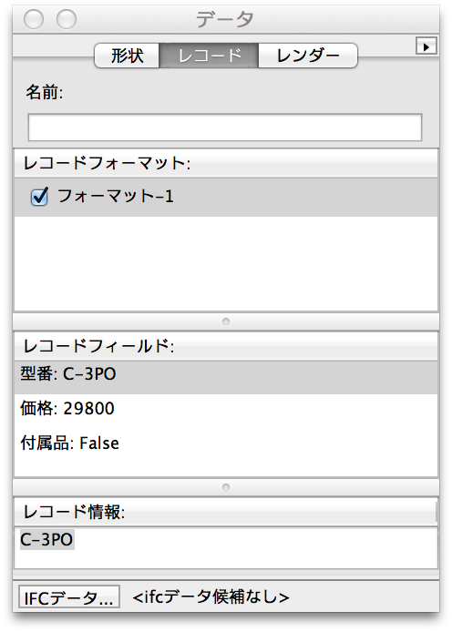
Task: Click empty area of record format list
Action: click(226, 263)
